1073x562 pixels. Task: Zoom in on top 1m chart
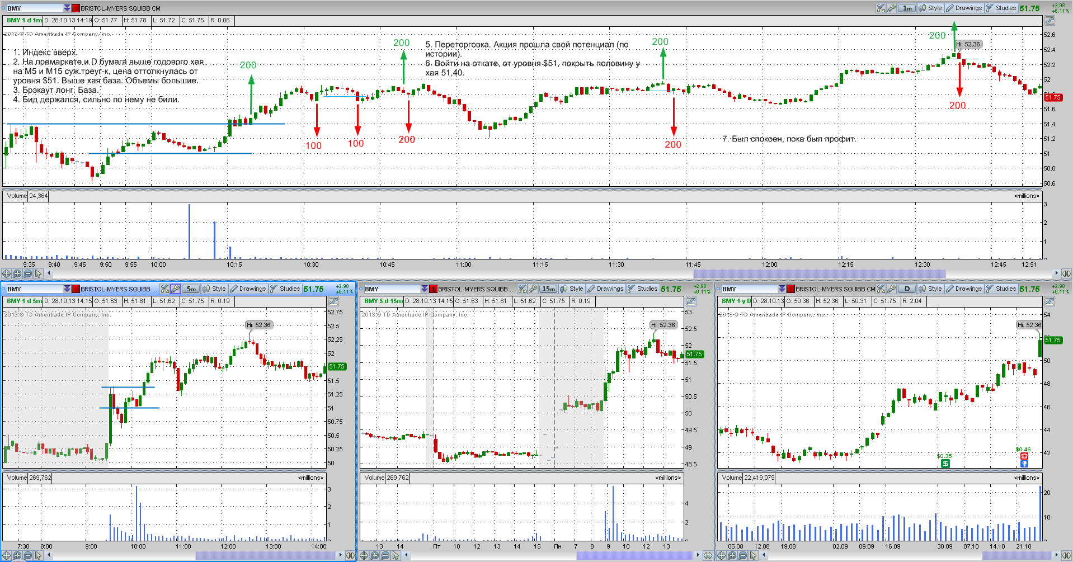[17, 273]
